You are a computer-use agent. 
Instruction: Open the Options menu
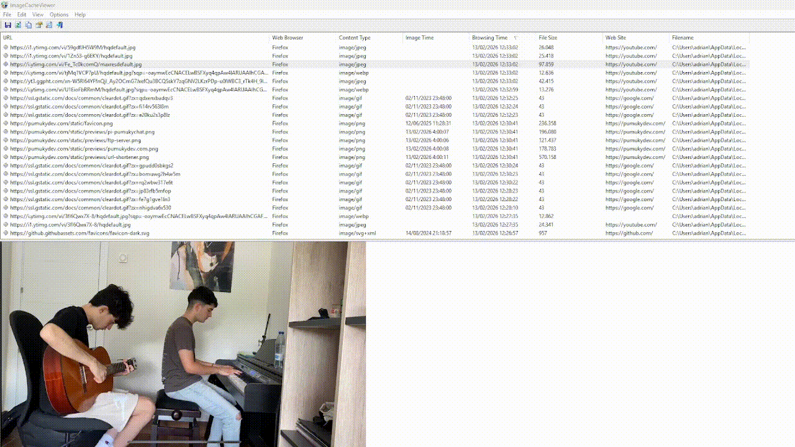pos(59,14)
